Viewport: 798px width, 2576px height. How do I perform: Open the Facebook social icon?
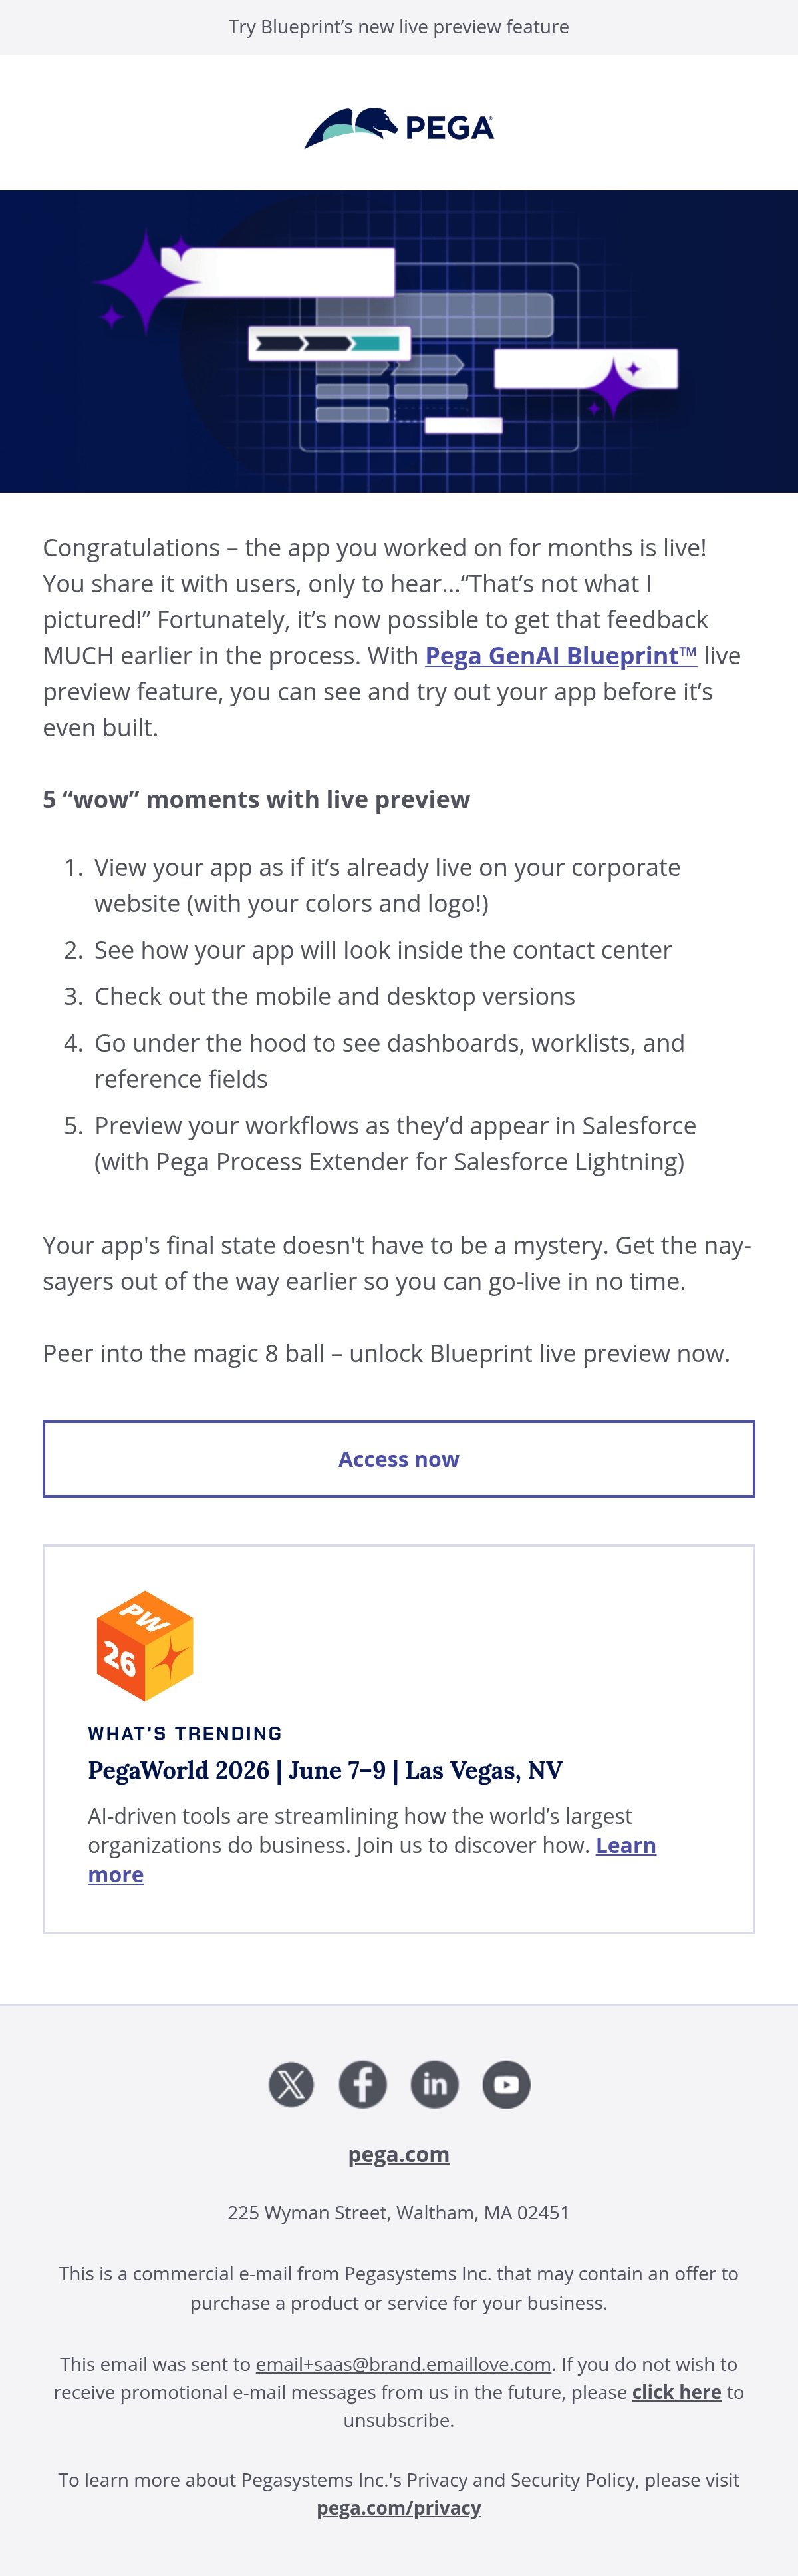(362, 2084)
